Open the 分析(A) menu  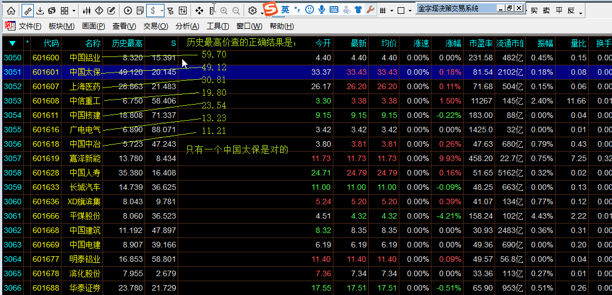click(x=187, y=26)
